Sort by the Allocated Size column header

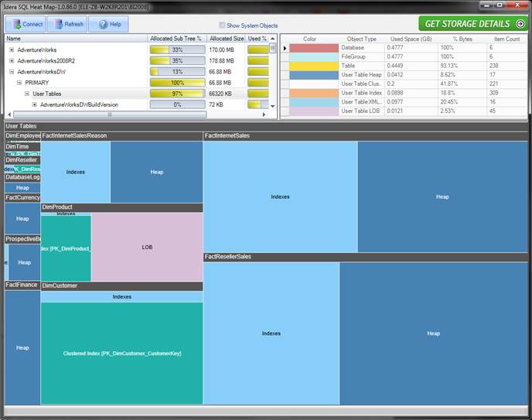pyautogui.click(x=226, y=39)
